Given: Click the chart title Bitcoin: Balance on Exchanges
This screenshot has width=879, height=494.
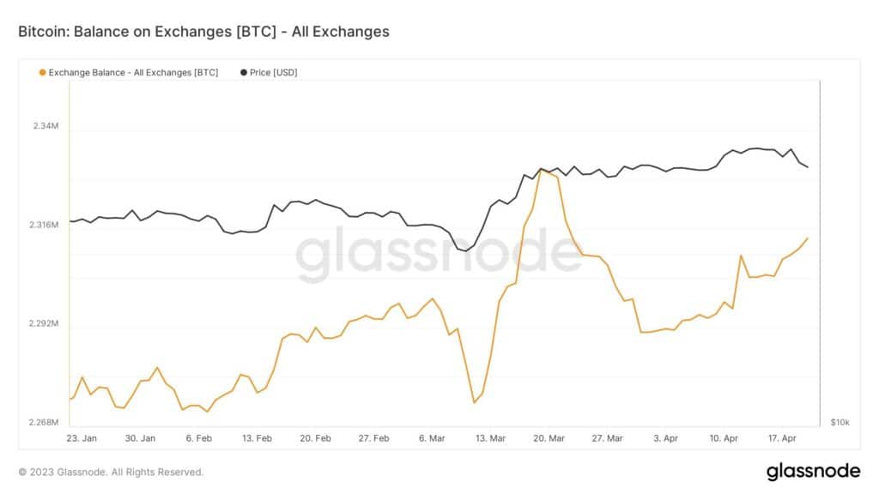Looking at the screenshot, I should pos(203,32).
